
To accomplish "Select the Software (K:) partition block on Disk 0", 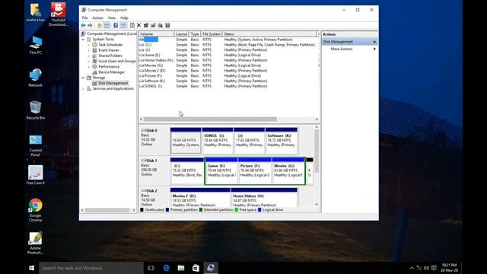I will pyautogui.click(x=281, y=141).
